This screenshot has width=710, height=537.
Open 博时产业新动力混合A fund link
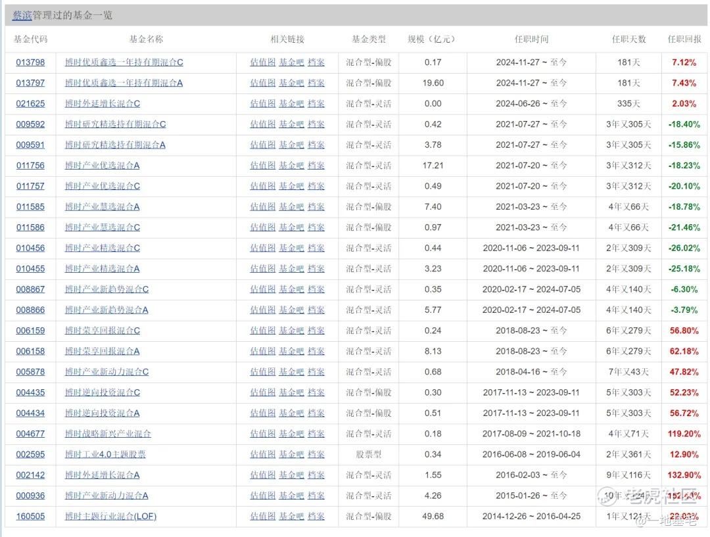click(x=106, y=496)
